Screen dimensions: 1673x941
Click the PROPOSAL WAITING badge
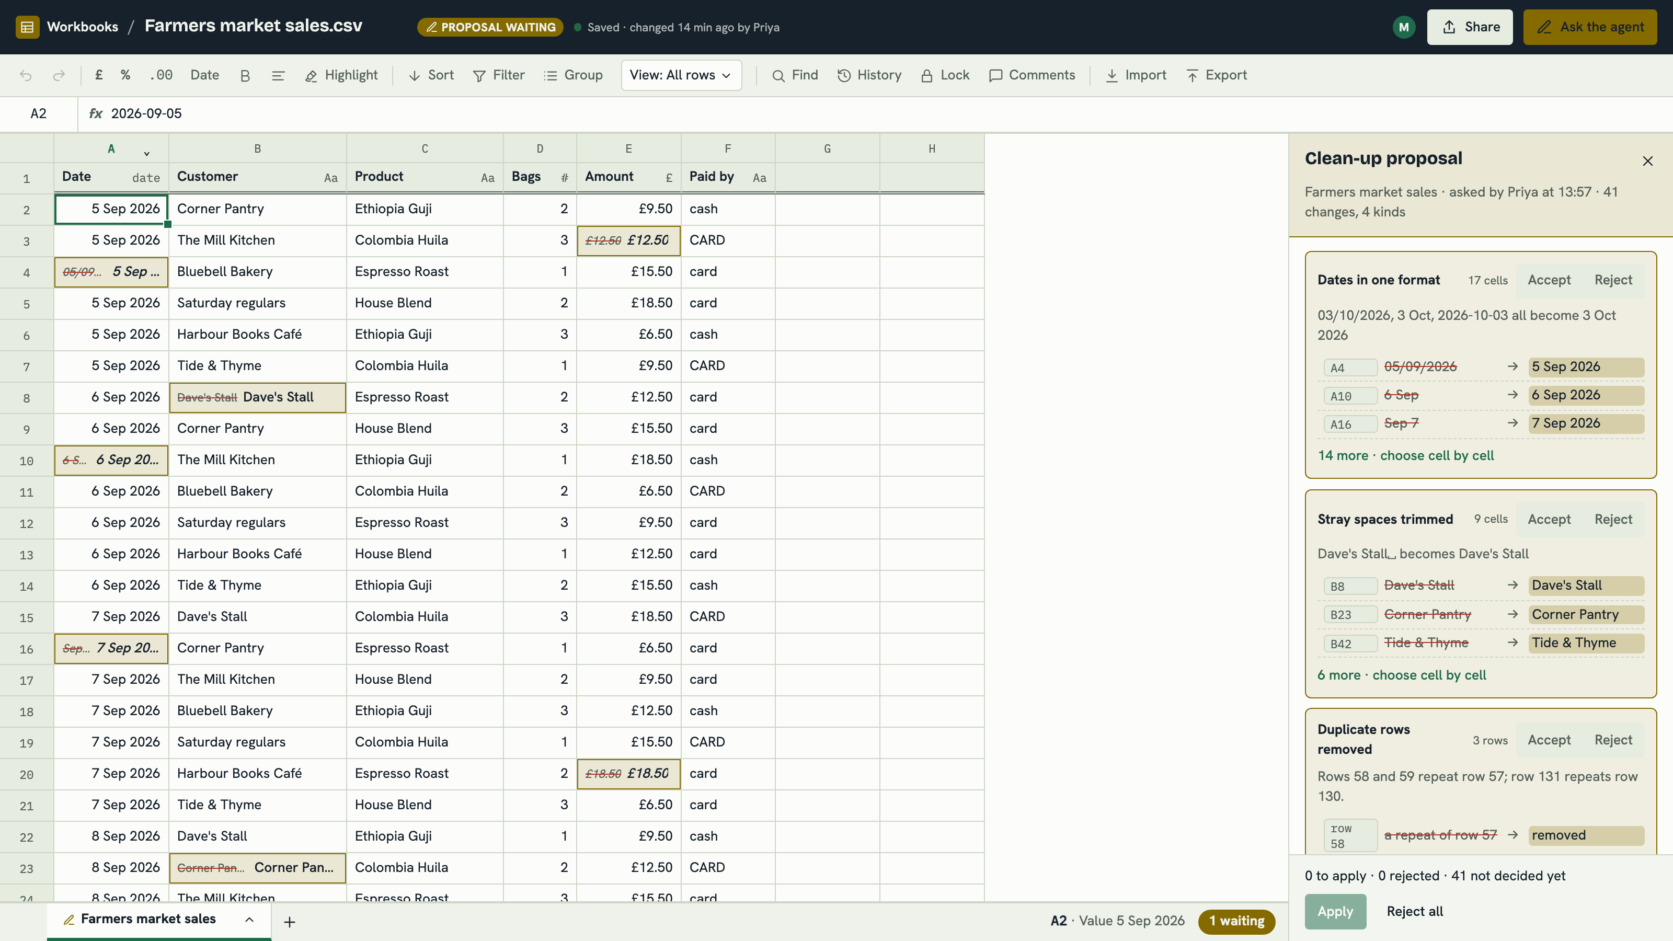pos(490,27)
